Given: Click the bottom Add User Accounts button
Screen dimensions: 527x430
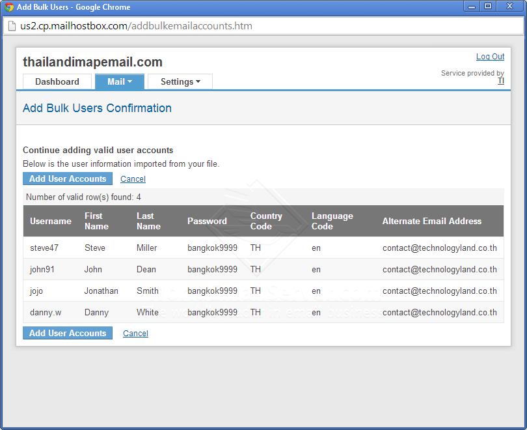Looking at the screenshot, I should [67, 333].
